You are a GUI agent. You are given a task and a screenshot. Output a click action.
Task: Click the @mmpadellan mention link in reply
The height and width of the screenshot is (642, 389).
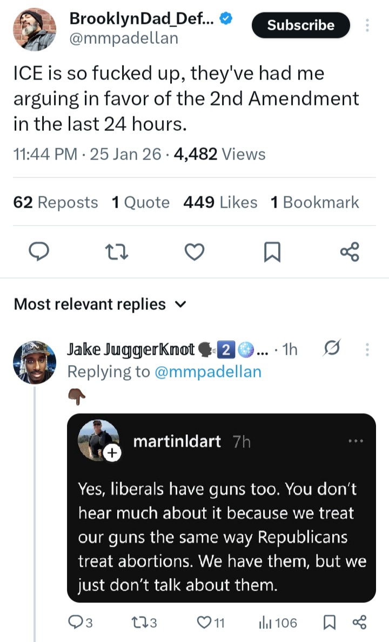pos(207,372)
